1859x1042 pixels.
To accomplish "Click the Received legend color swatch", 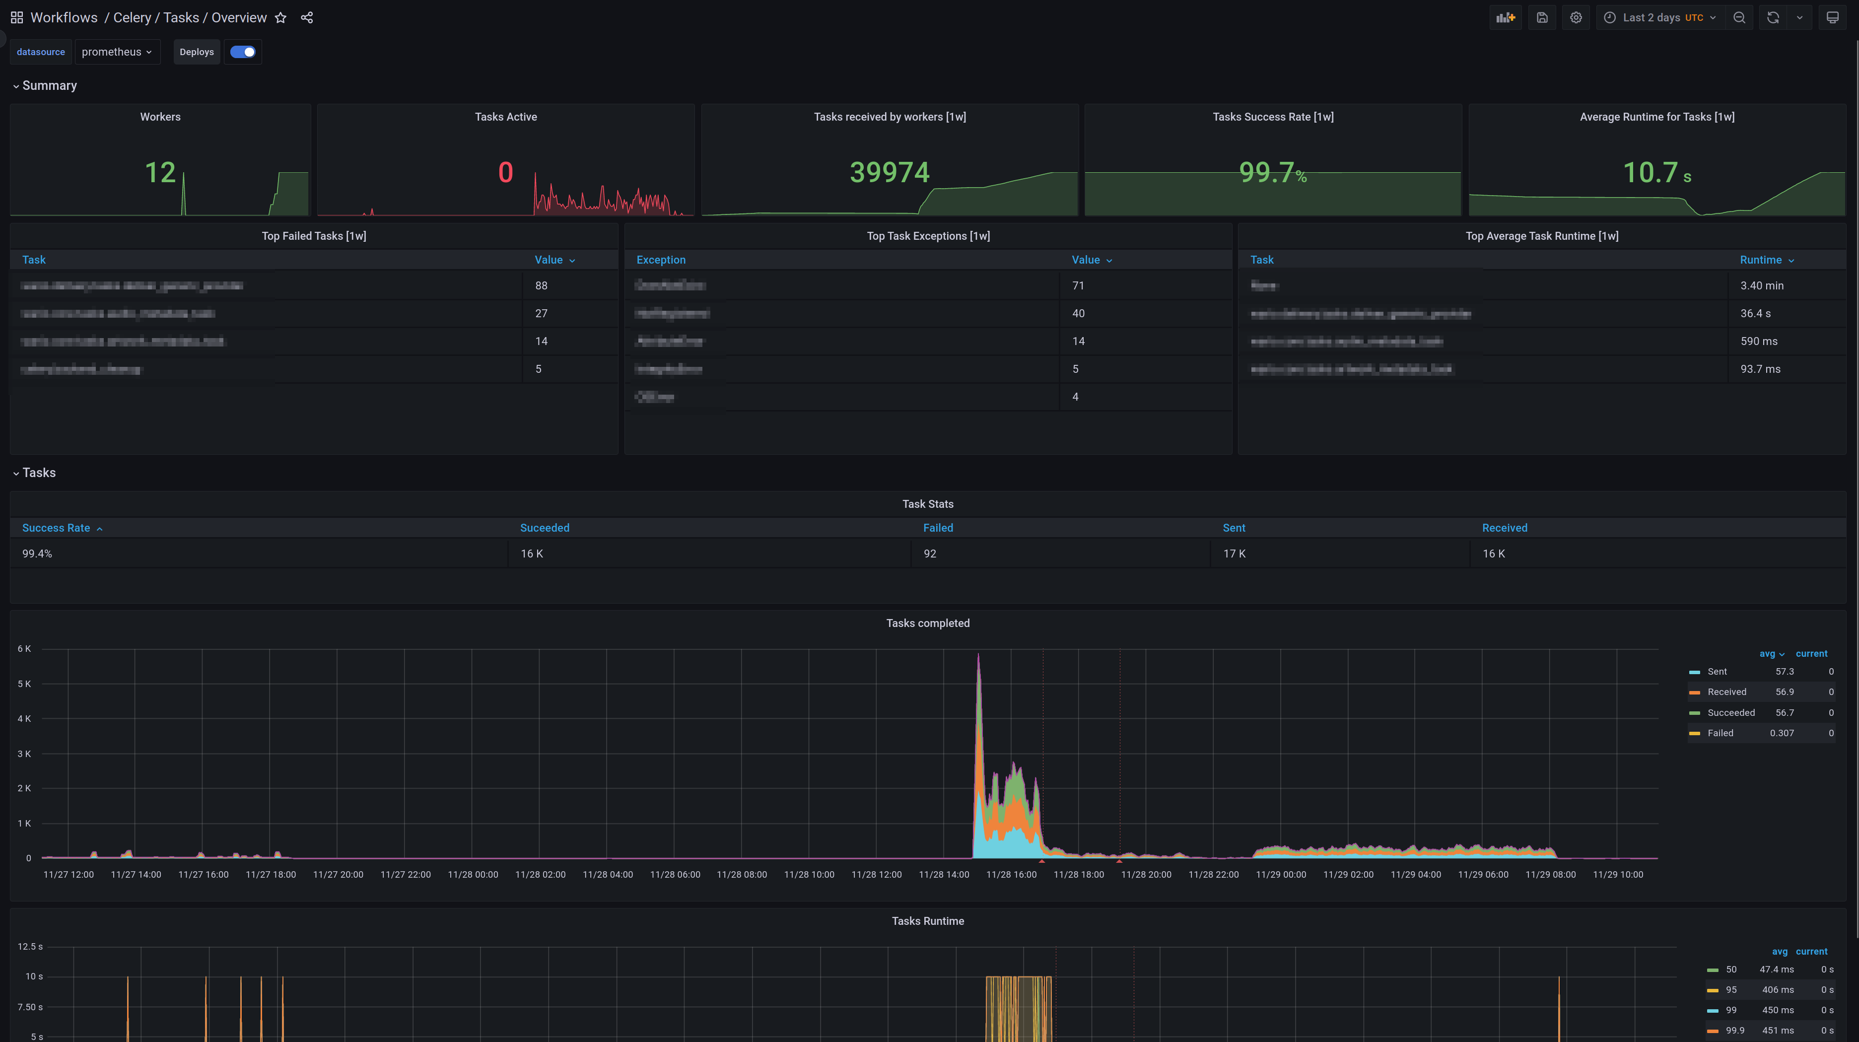I will [1695, 693].
